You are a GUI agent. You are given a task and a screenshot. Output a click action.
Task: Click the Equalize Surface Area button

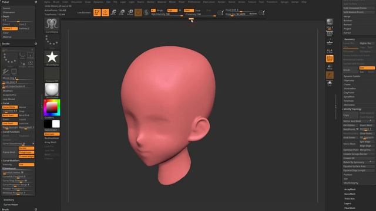tap(358, 166)
